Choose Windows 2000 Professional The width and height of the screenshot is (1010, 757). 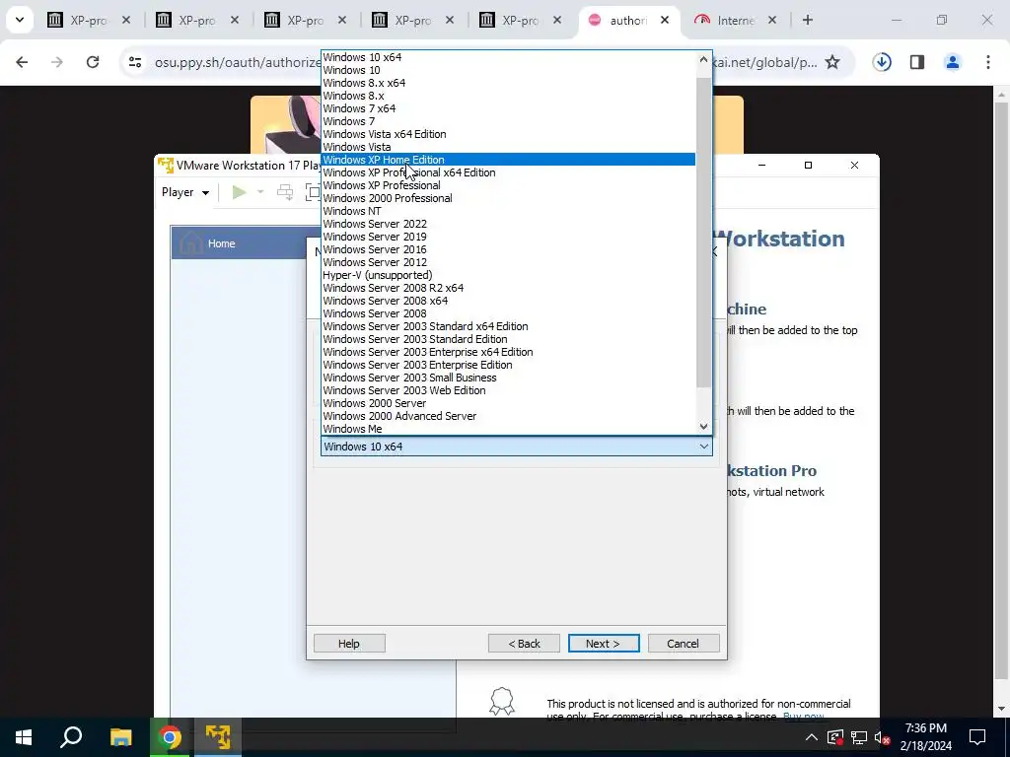[508, 198]
